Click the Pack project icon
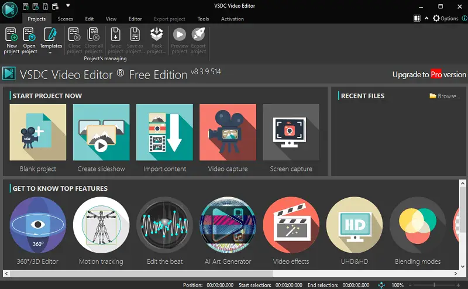Image resolution: width=468 pixels, height=289 pixels. (x=157, y=35)
